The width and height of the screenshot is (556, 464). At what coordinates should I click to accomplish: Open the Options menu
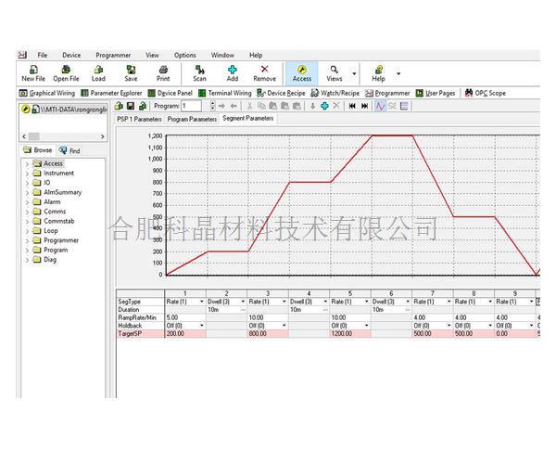coord(184,56)
